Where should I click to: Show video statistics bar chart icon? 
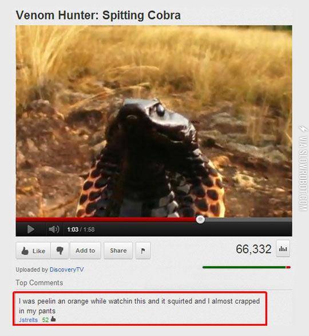tap(283, 249)
